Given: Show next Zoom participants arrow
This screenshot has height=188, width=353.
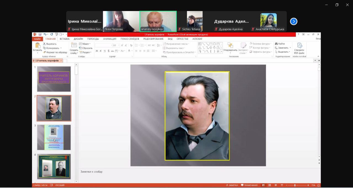Looking at the screenshot, I should click(294, 22).
